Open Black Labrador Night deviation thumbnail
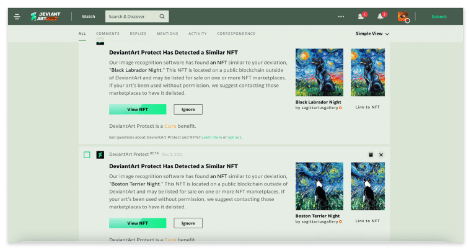471x250 pixels. click(x=319, y=73)
